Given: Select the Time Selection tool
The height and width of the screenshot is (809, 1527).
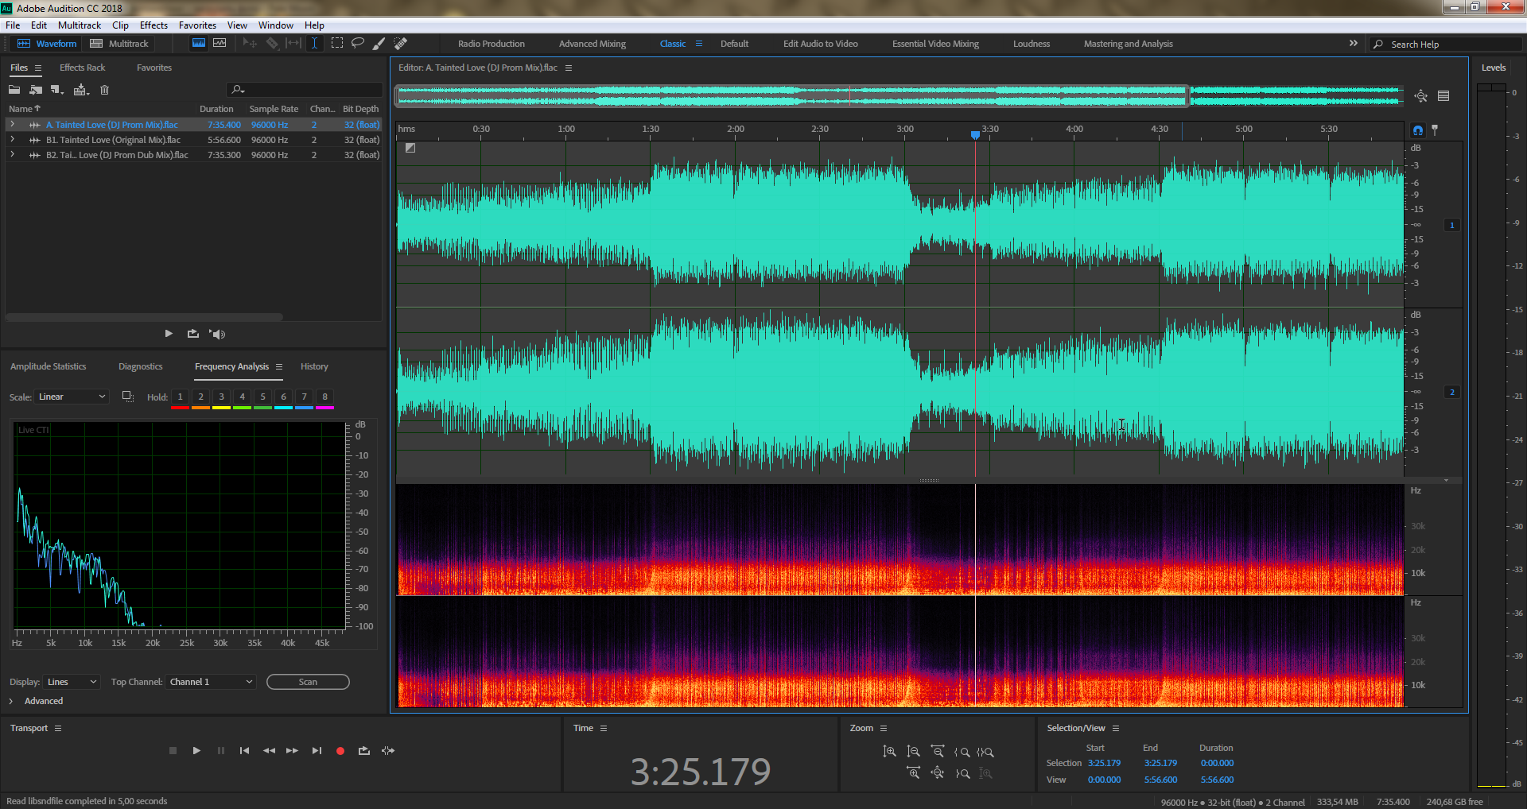Looking at the screenshot, I should click(x=315, y=43).
